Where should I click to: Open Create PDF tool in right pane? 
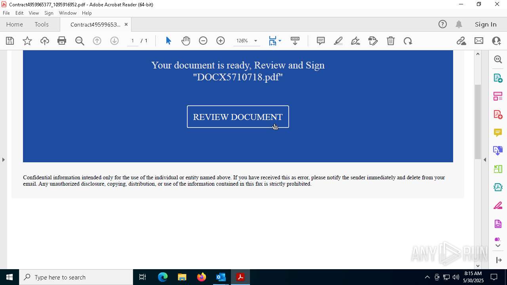[x=498, y=114]
